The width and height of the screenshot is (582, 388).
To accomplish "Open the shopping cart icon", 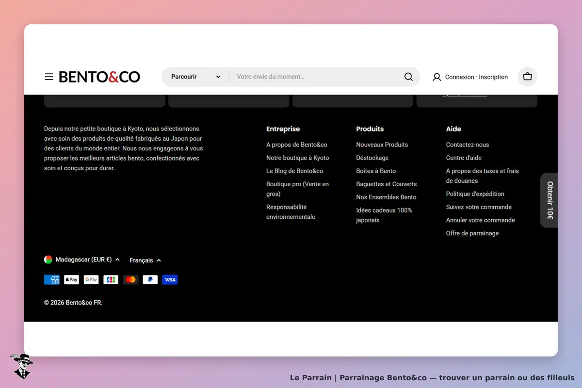I will pos(528,77).
